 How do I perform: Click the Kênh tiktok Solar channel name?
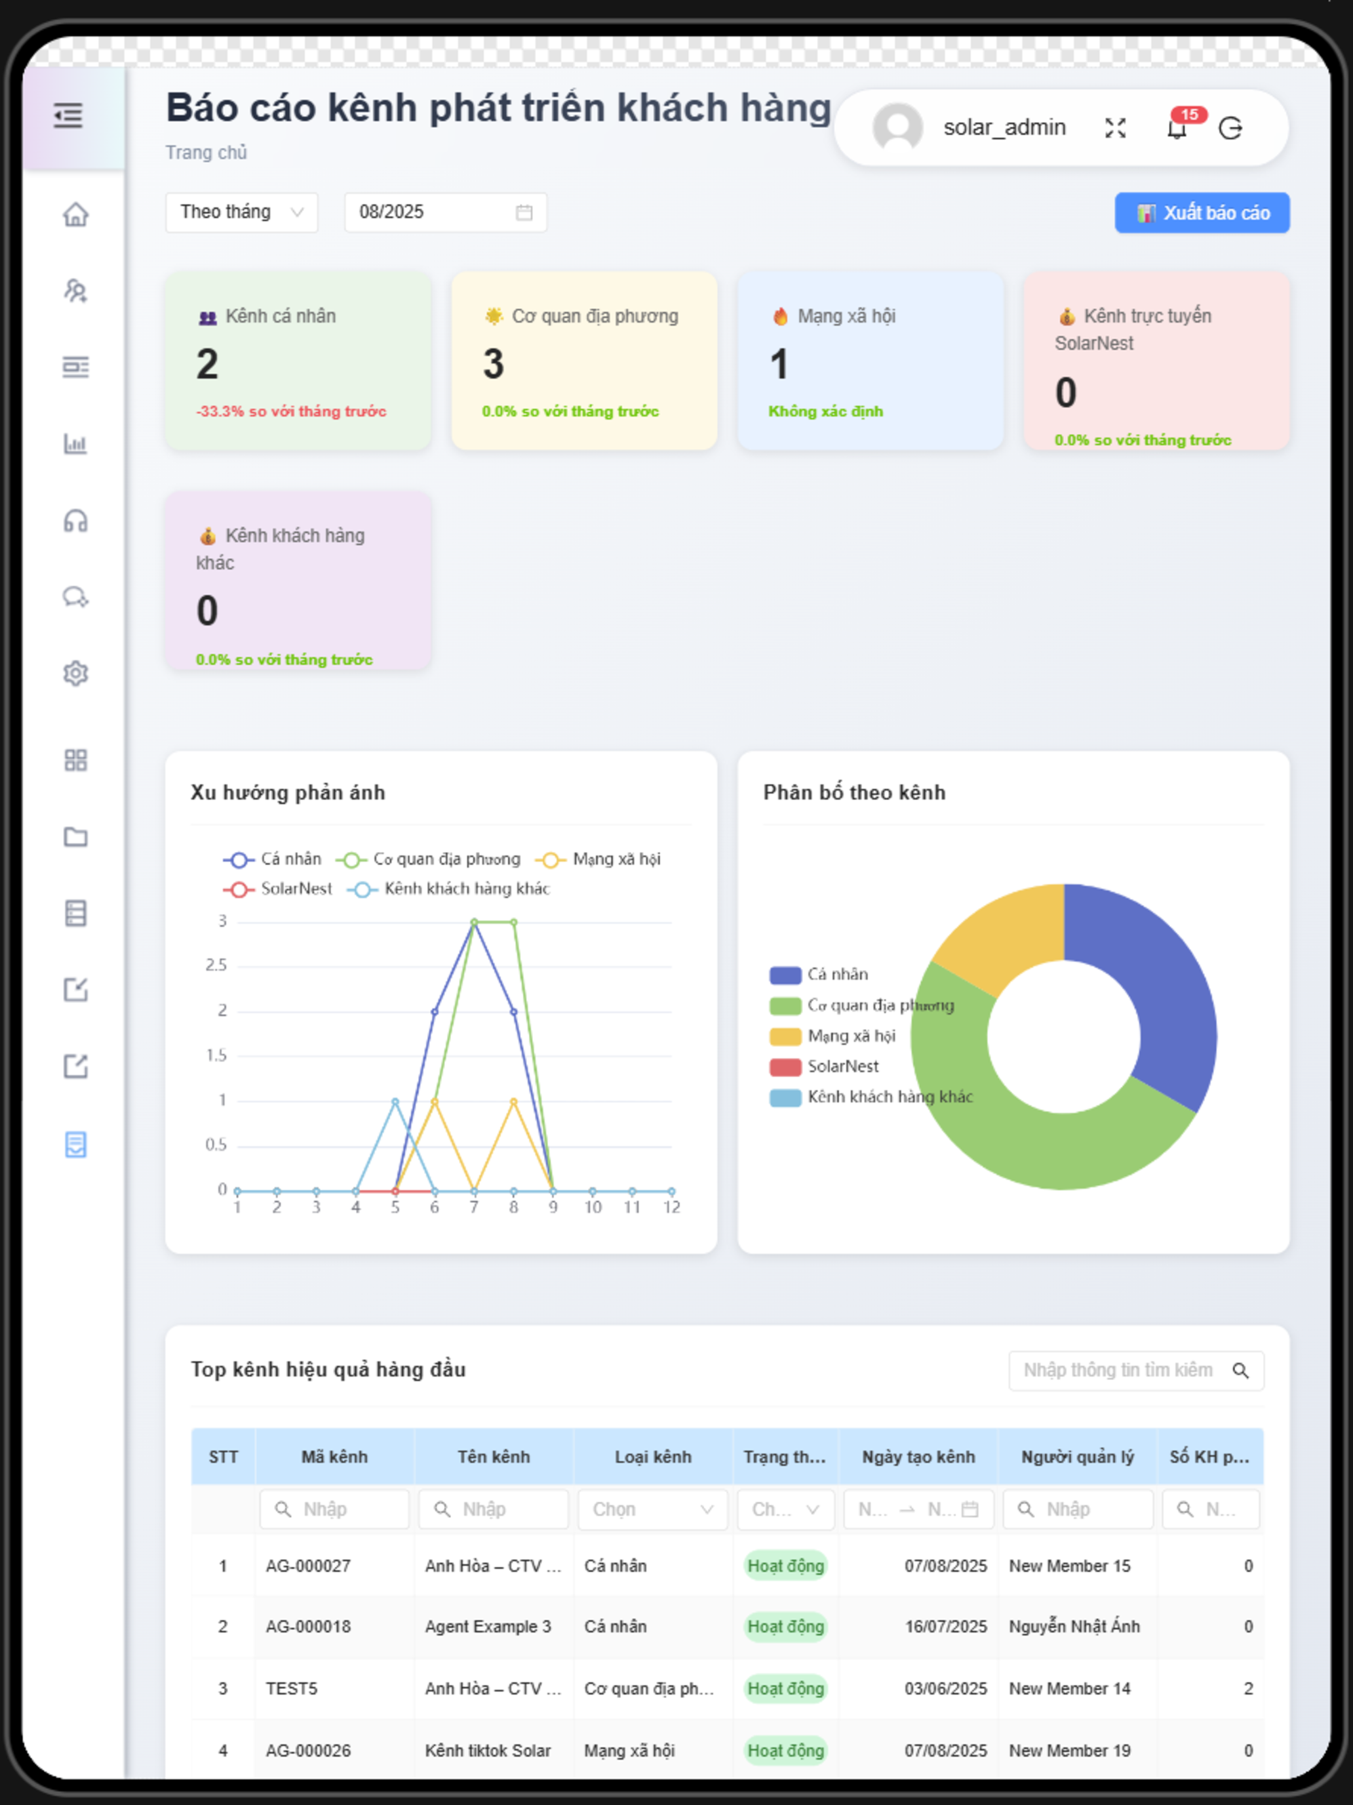488,1751
